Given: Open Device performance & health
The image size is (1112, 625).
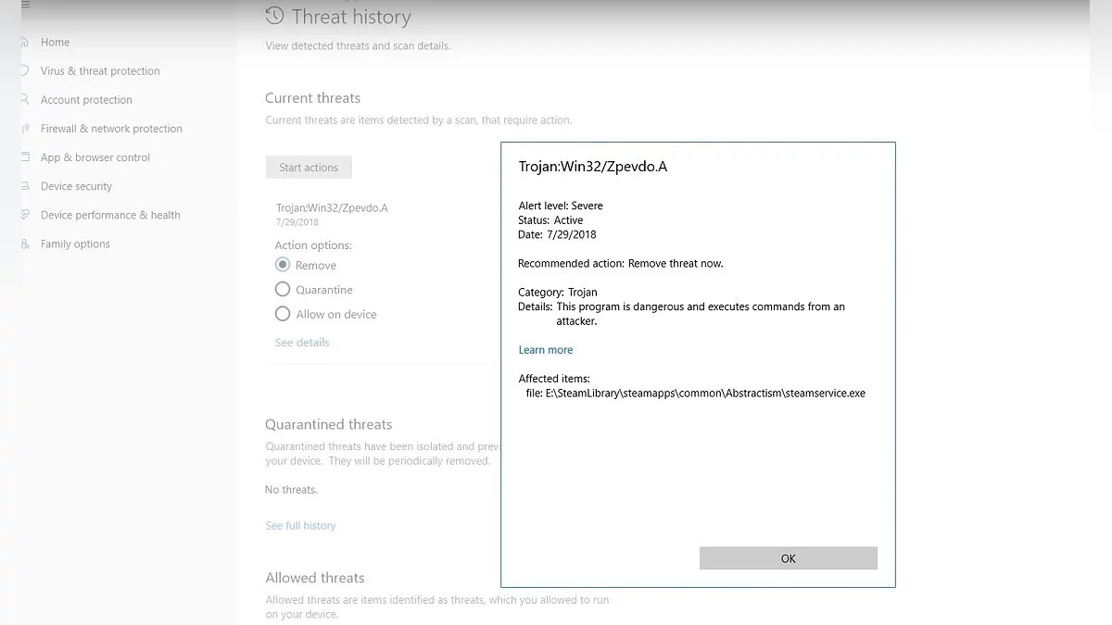Looking at the screenshot, I should coord(110,215).
